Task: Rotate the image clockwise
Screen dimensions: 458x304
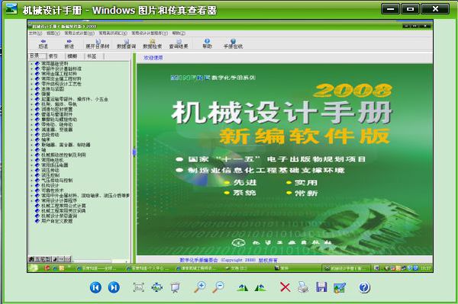Action: click(x=243, y=288)
